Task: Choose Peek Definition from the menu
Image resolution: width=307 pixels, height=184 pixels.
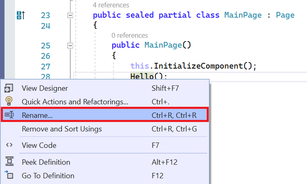Action: 105,162
